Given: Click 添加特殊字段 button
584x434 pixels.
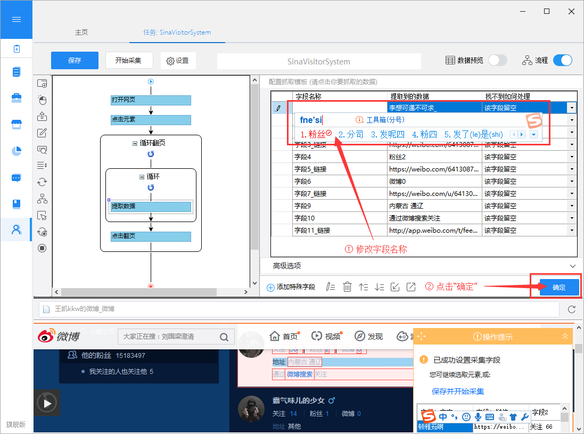Looking at the screenshot, I should coord(291,287).
